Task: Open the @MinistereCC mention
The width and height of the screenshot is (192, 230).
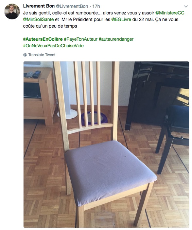Action: point(170,13)
